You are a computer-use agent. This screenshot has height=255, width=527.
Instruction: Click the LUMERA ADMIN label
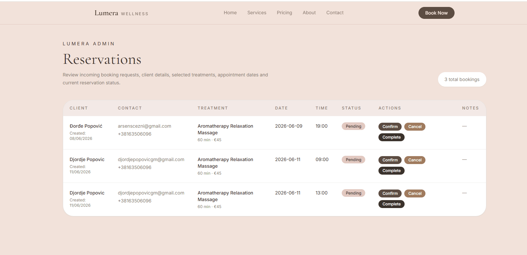point(89,44)
